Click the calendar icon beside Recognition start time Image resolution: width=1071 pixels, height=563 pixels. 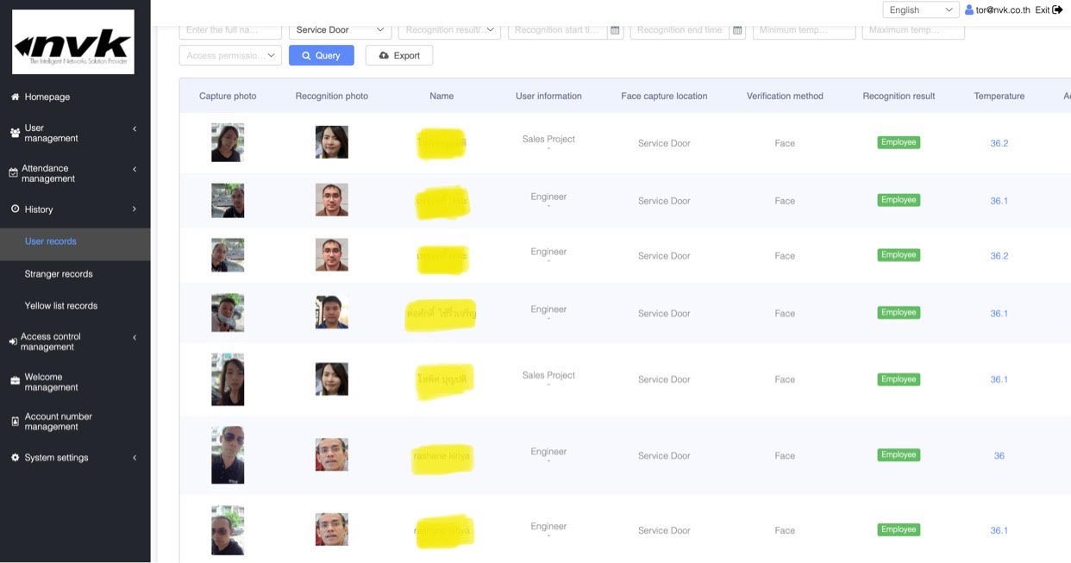pos(615,30)
